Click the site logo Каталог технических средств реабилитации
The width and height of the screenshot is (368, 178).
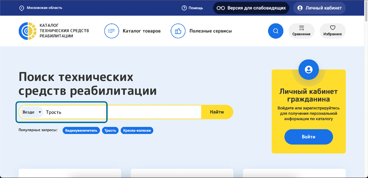[x=54, y=30]
